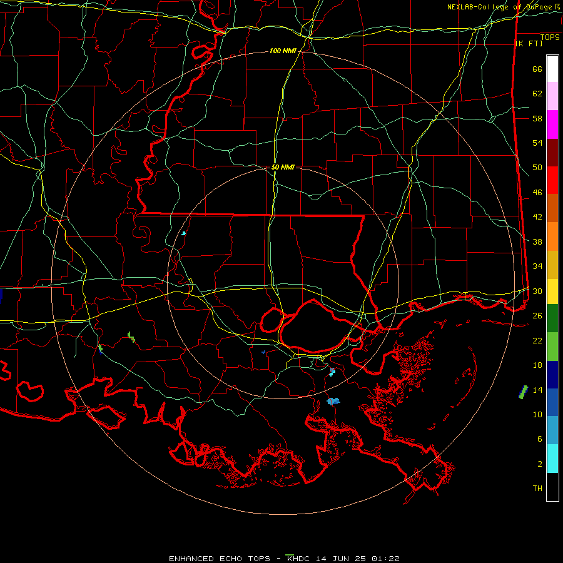Click the "14 JUN 25" date stamp
Viewport: 563px width, 563px height.
(341, 559)
